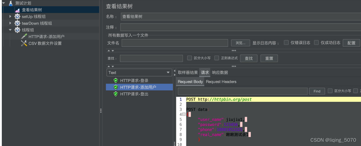Toggle 区分大小写 next to 查找 field
Viewport: 361px width, 146px height.
click(x=190, y=58)
